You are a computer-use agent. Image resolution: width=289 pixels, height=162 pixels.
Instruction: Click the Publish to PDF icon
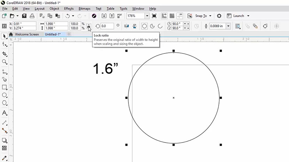(120, 16)
